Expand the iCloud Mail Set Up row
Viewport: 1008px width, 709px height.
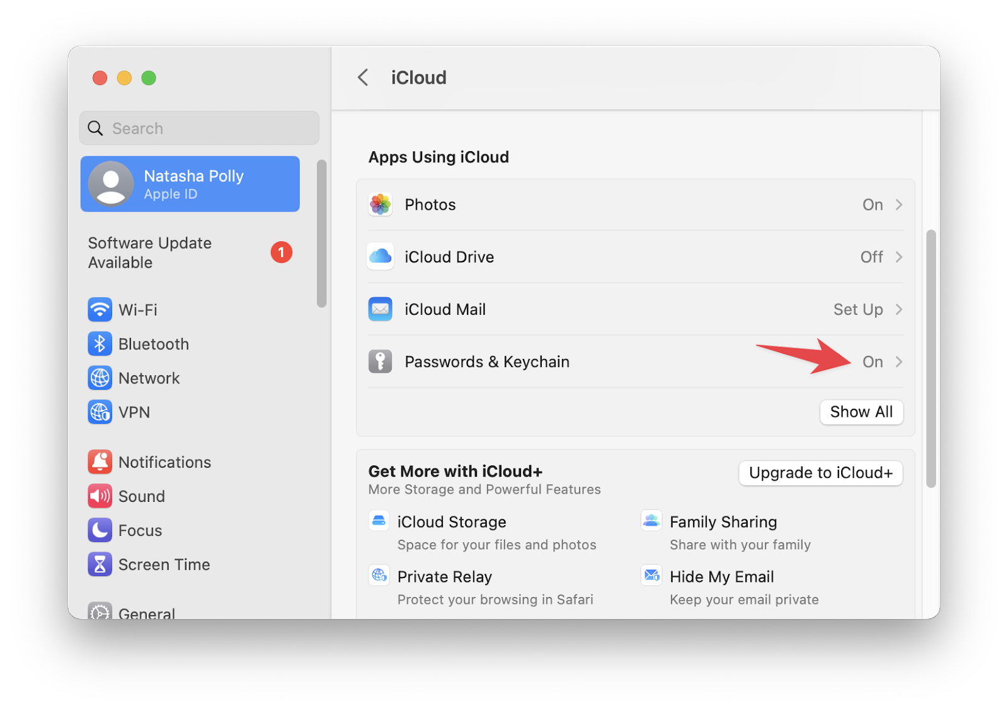(859, 309)
